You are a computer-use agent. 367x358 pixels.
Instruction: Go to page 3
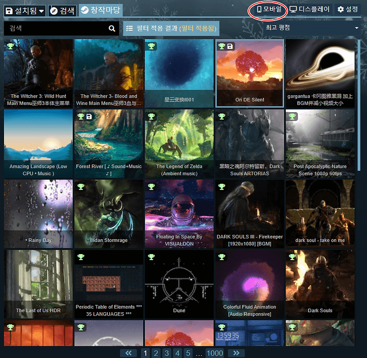tap(167, 353)
